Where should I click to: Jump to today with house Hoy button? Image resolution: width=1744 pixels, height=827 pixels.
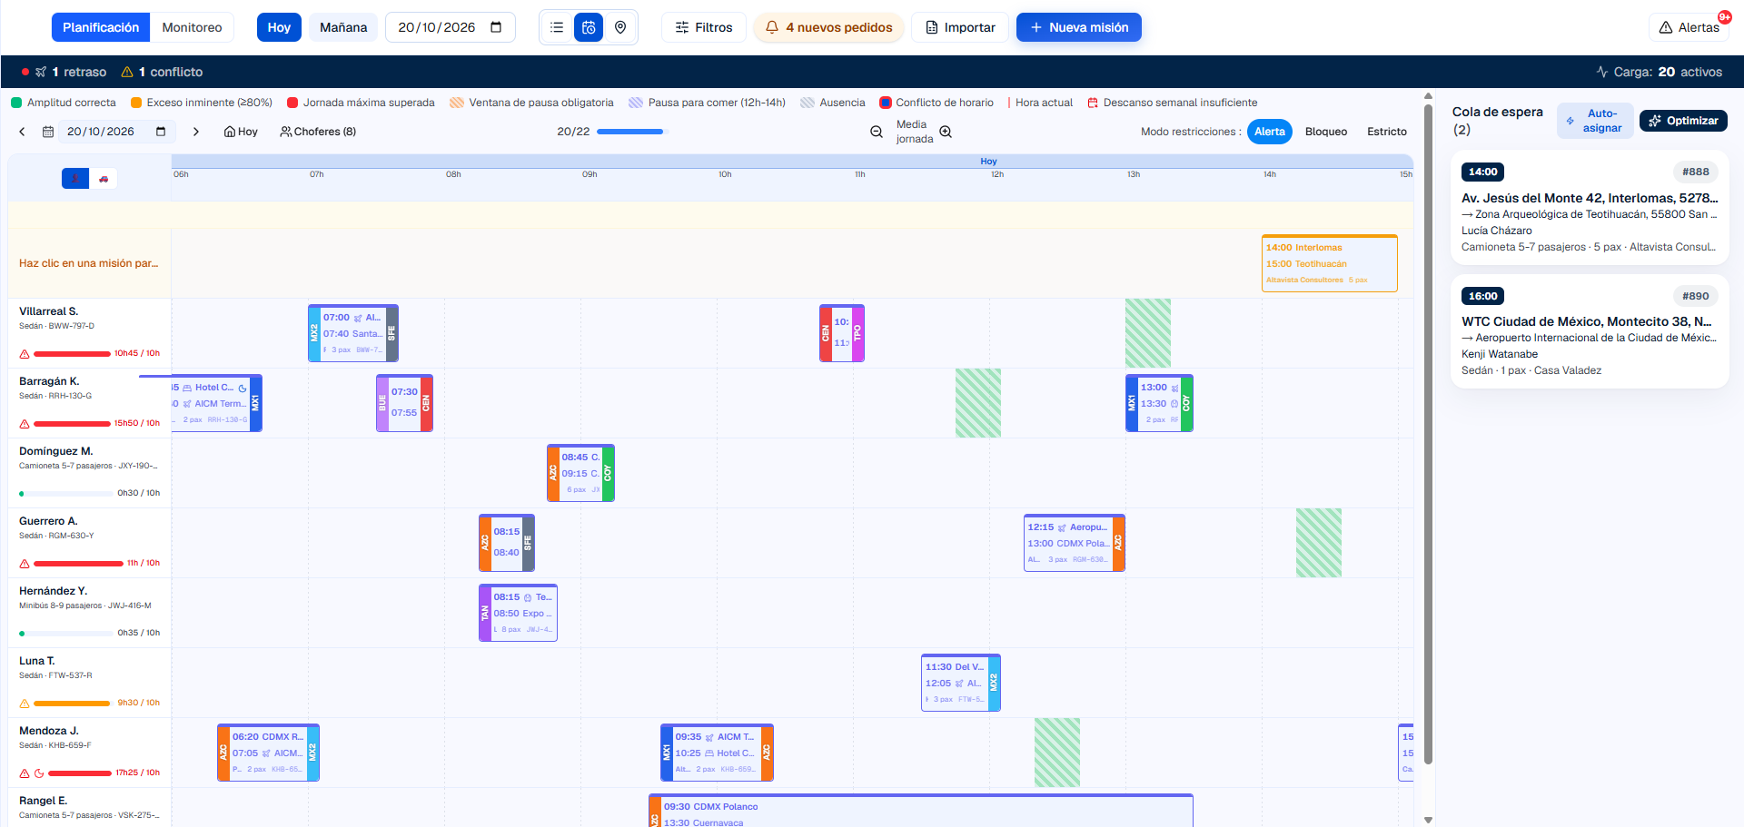(241, 132)
